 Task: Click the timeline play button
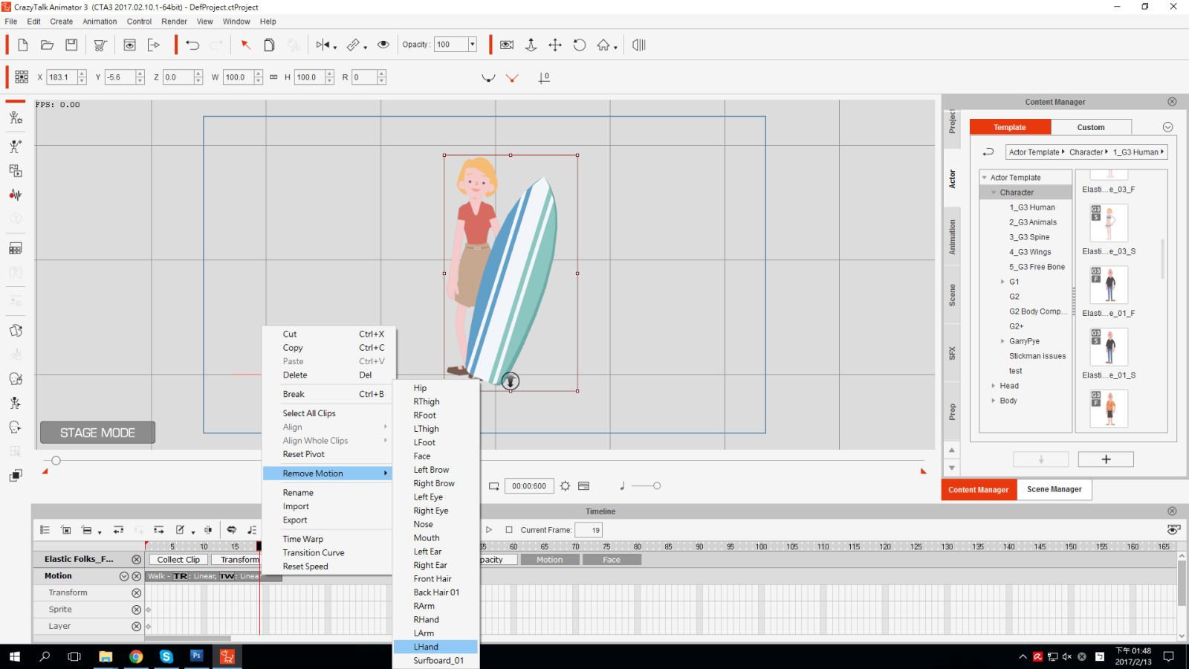coord(489,530)
